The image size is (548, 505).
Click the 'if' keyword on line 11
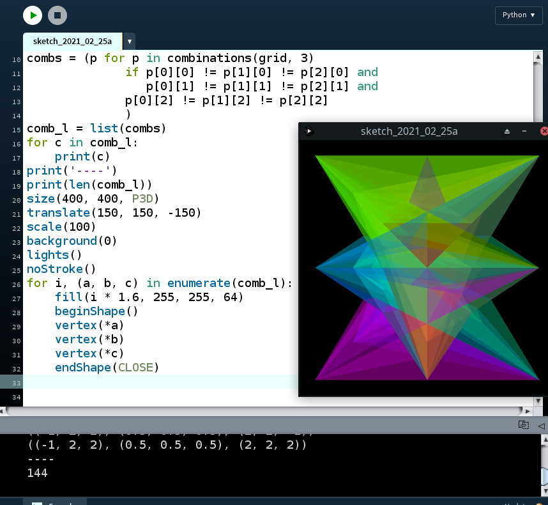coord(132,72)
